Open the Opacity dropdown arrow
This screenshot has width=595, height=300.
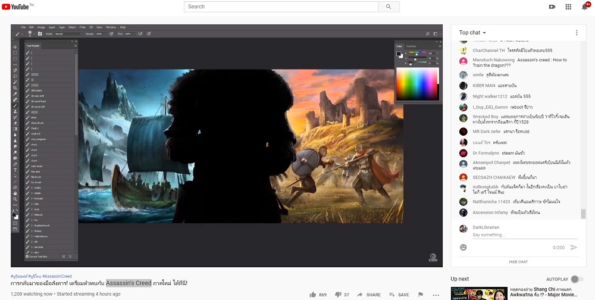pyautogui.click(x=105, y=34)
